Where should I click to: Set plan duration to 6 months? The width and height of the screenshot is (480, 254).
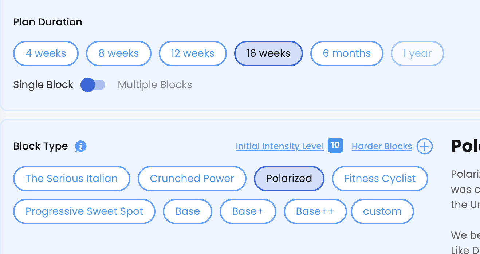tap(347, 53)
